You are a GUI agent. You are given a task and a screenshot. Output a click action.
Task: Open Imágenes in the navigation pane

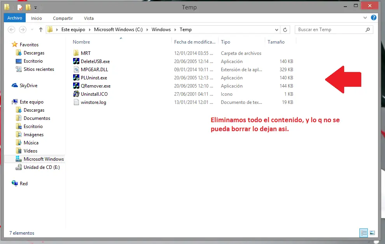pyautogui.click(x=33, y=135)
